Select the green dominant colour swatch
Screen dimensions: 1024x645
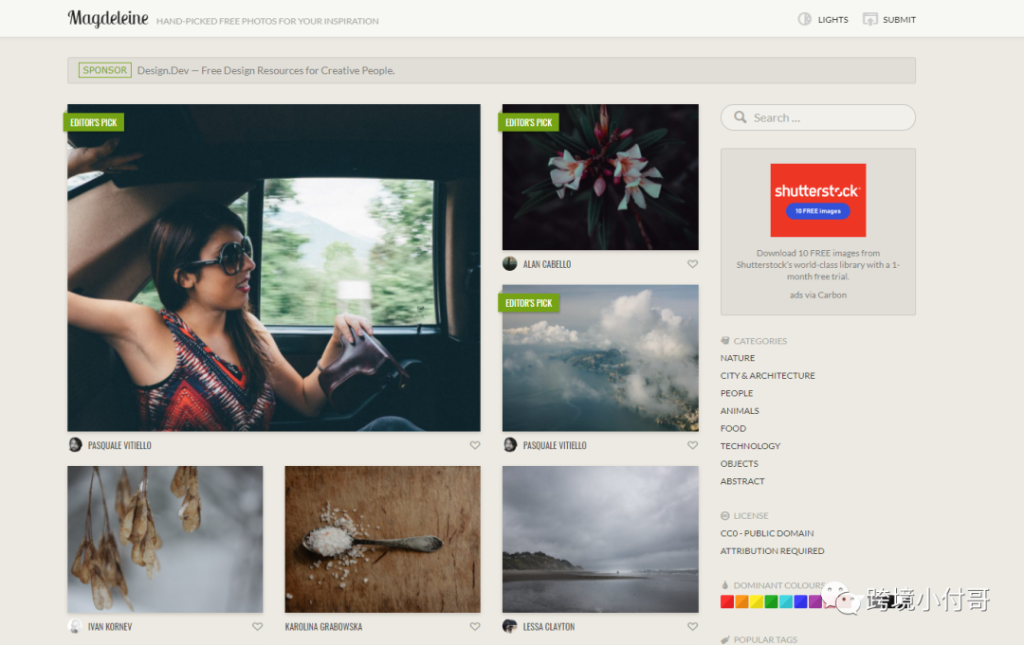771,601
